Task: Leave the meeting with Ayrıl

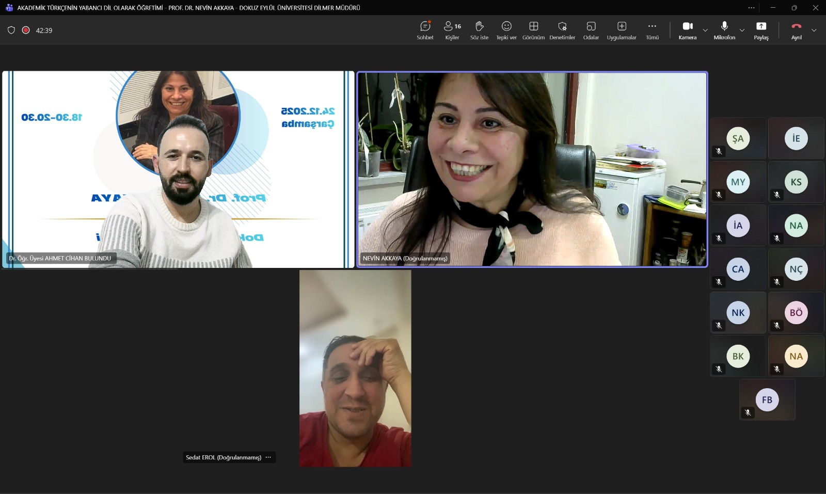Action: tap(797, 30)
